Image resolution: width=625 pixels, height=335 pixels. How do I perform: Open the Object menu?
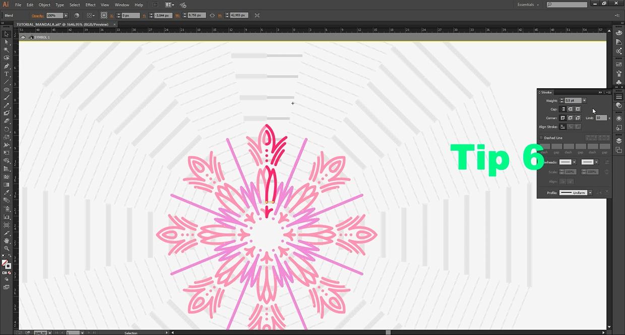click(x=44, y=5)
